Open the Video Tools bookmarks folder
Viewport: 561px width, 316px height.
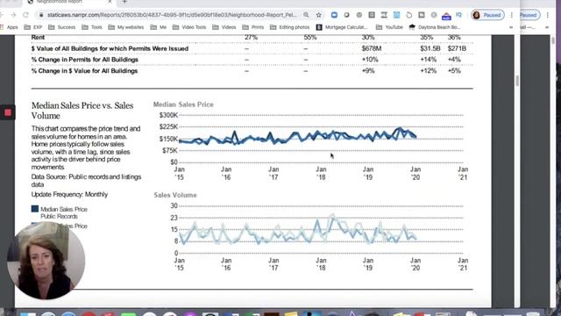189,27
